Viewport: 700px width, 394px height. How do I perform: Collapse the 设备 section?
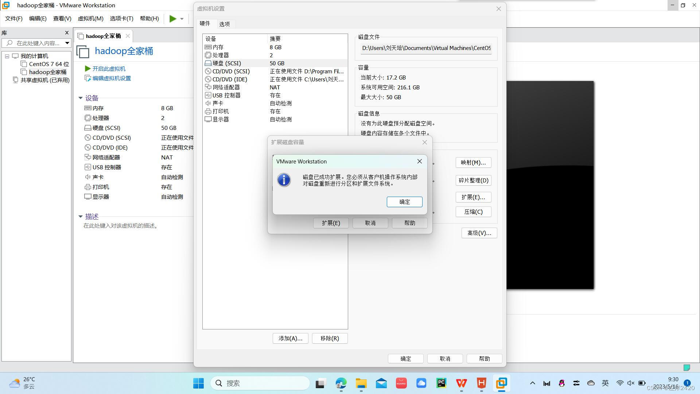coord(81,98)
